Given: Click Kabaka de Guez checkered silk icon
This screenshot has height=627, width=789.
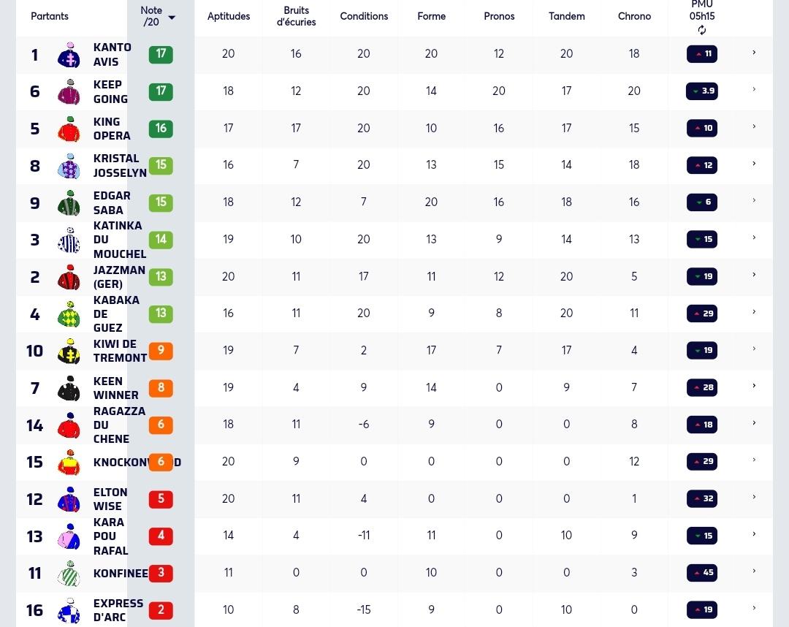Looking at the screenshot, I should pos(69,314).
